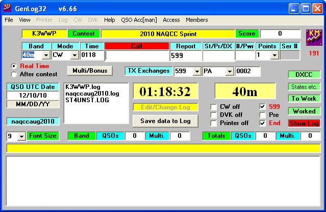Select the Real Time radio button
The image size is (326, 212).
click(x=14, y=66)
